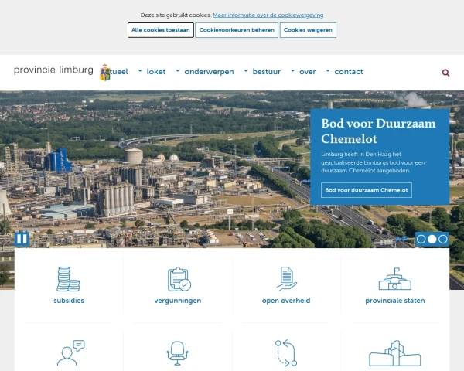The width and height of the screenshot is (464, 371).
Task: Click Cookievoorkeuren beheren button
Action: pos(237,30)
